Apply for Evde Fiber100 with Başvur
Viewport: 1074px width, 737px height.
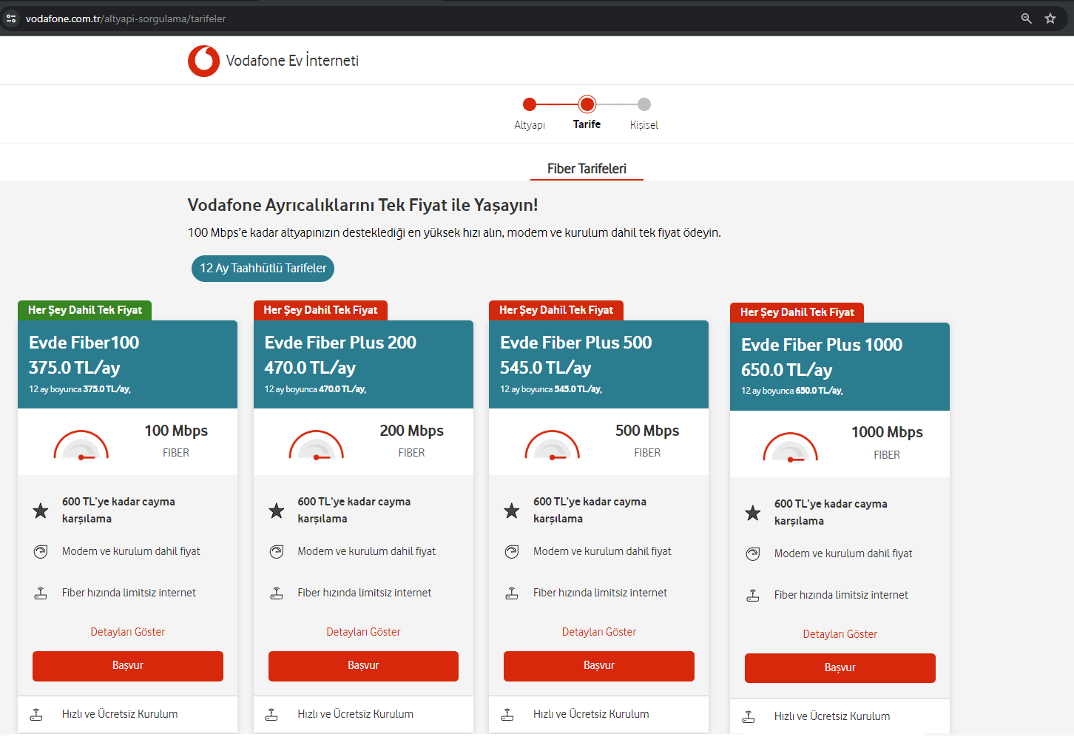[x=128, y=666]
